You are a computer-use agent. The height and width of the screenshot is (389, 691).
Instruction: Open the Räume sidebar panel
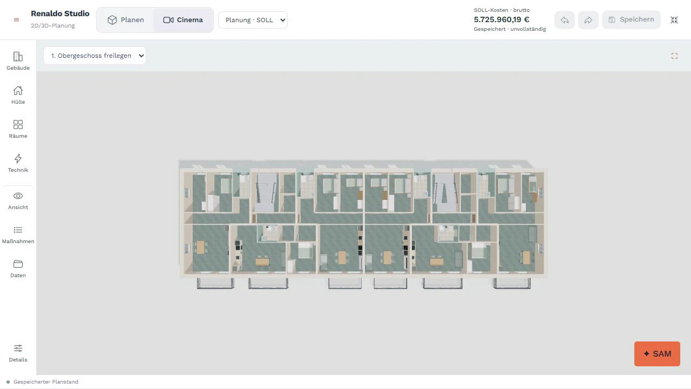click(x=18, y=129)
